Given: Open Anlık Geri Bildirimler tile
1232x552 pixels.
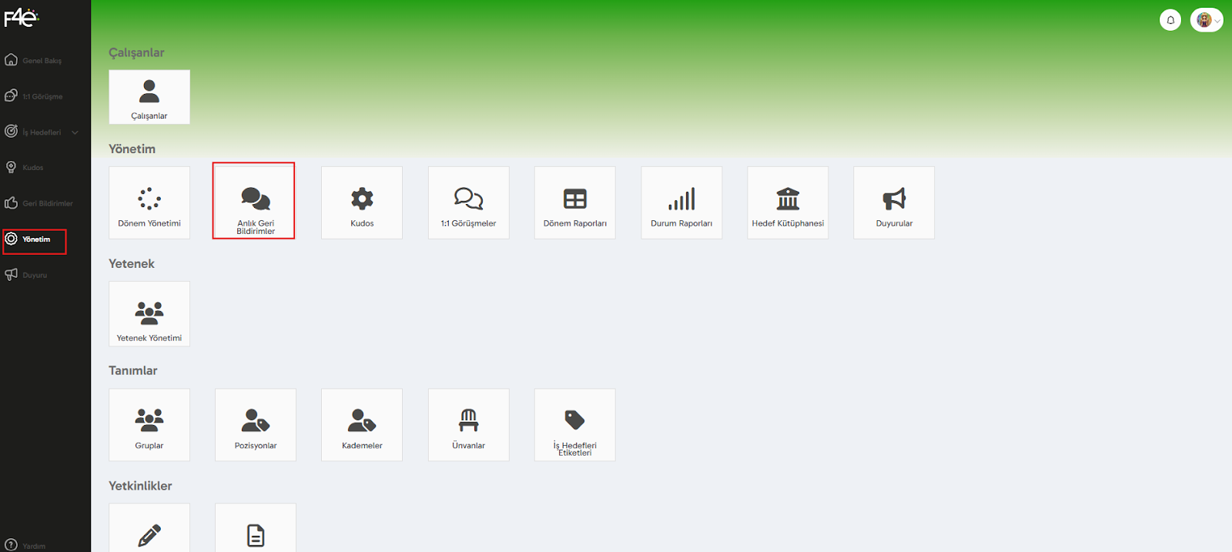Looking at the screenshot, I should 254,201.
